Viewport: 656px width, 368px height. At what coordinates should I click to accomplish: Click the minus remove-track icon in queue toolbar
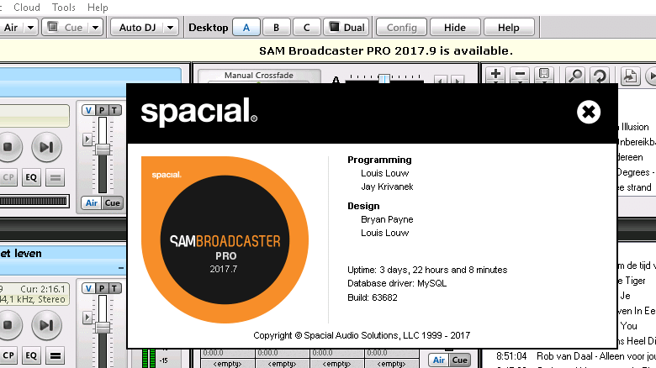coord(520,76)
